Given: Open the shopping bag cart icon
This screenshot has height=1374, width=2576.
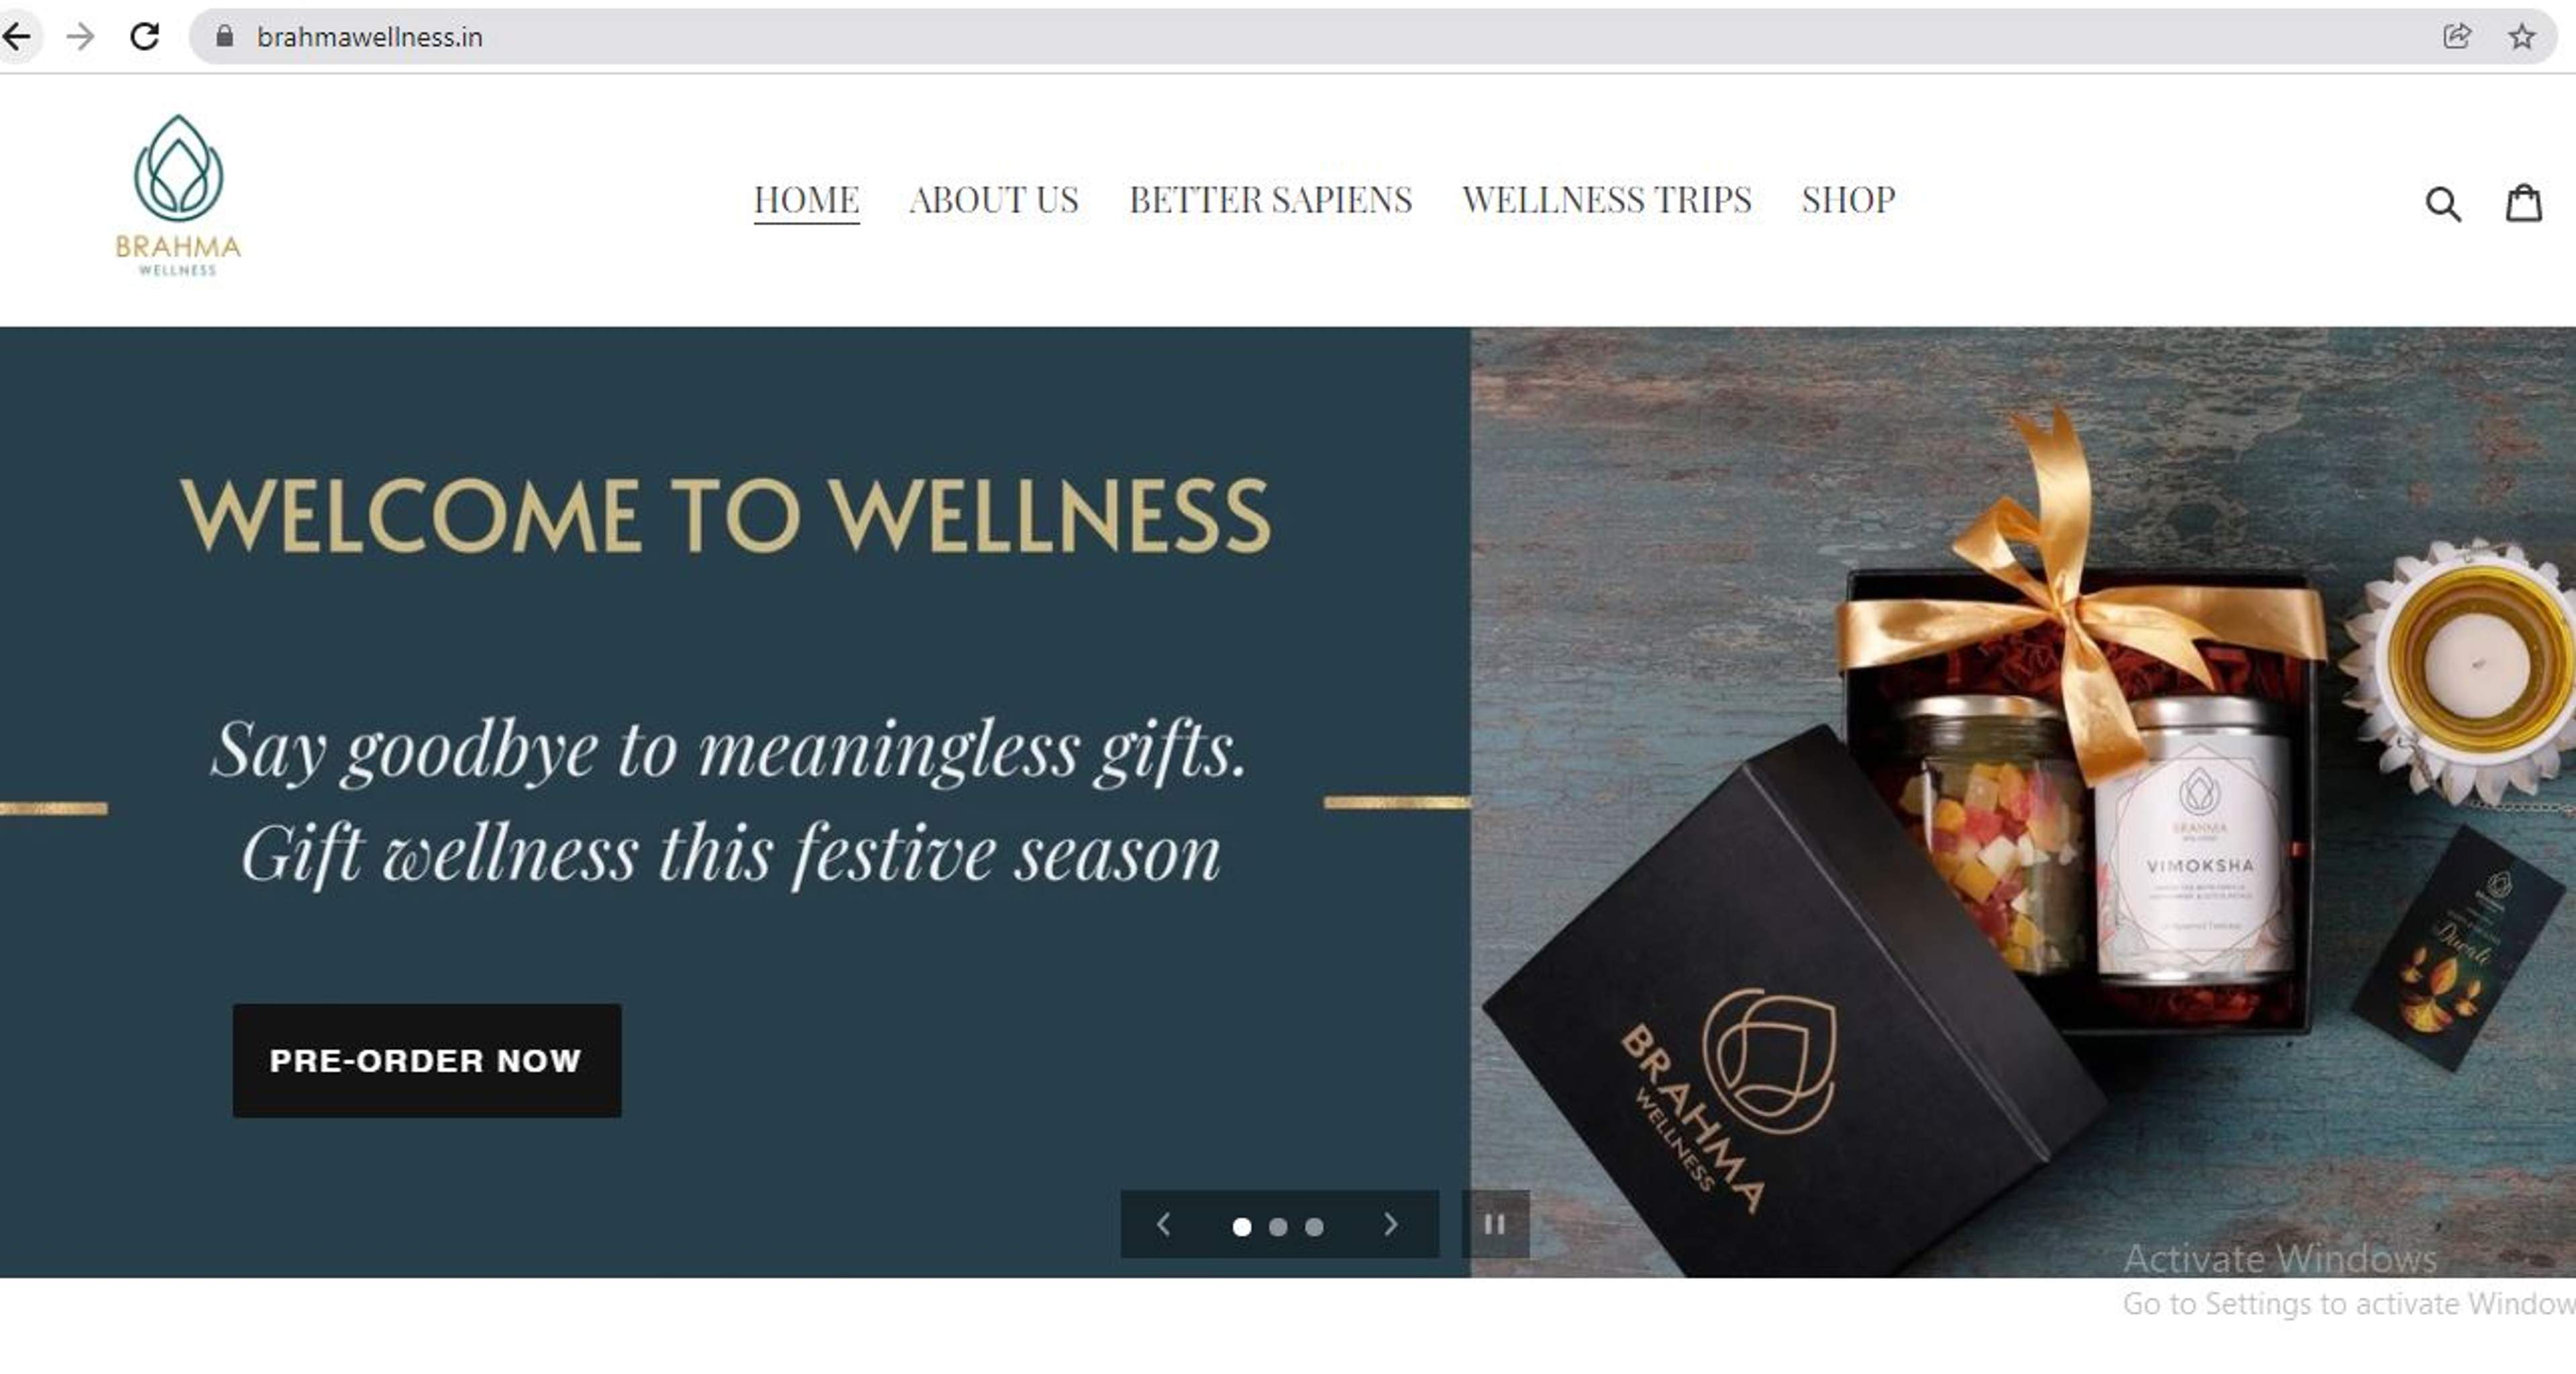Looking at the screenshot, I should (2523, 203).
